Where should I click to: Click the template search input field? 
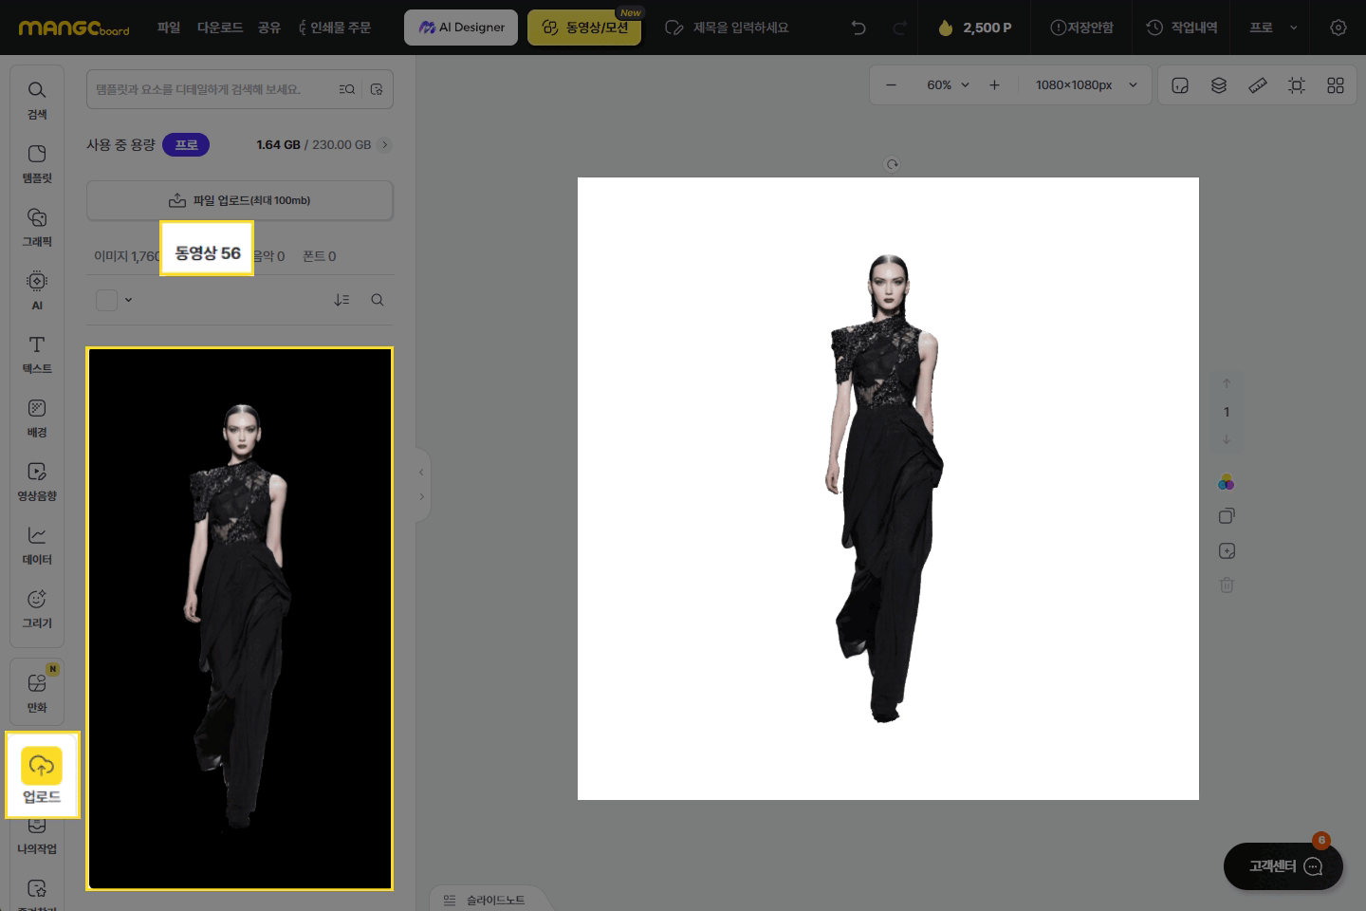point(212,89)
